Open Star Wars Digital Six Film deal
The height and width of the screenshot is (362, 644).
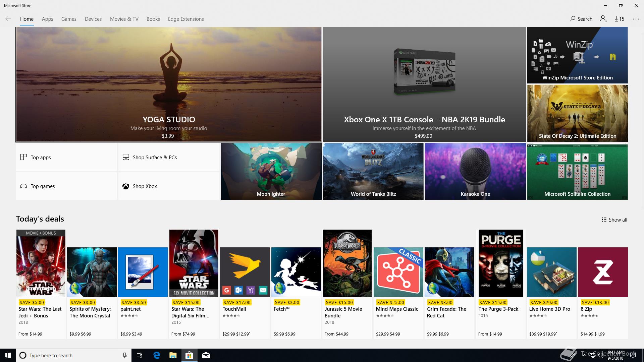coord(194,284)
